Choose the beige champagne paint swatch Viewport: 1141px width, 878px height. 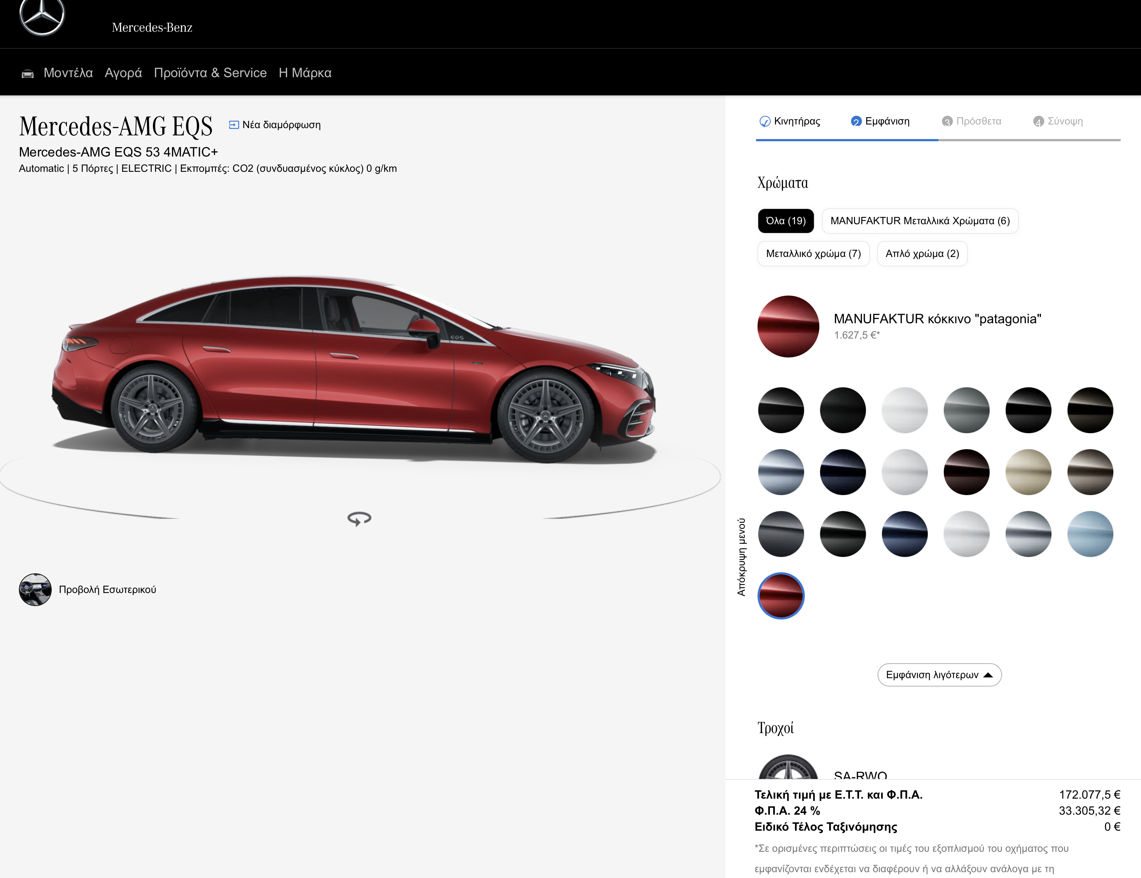[1027, 472]
